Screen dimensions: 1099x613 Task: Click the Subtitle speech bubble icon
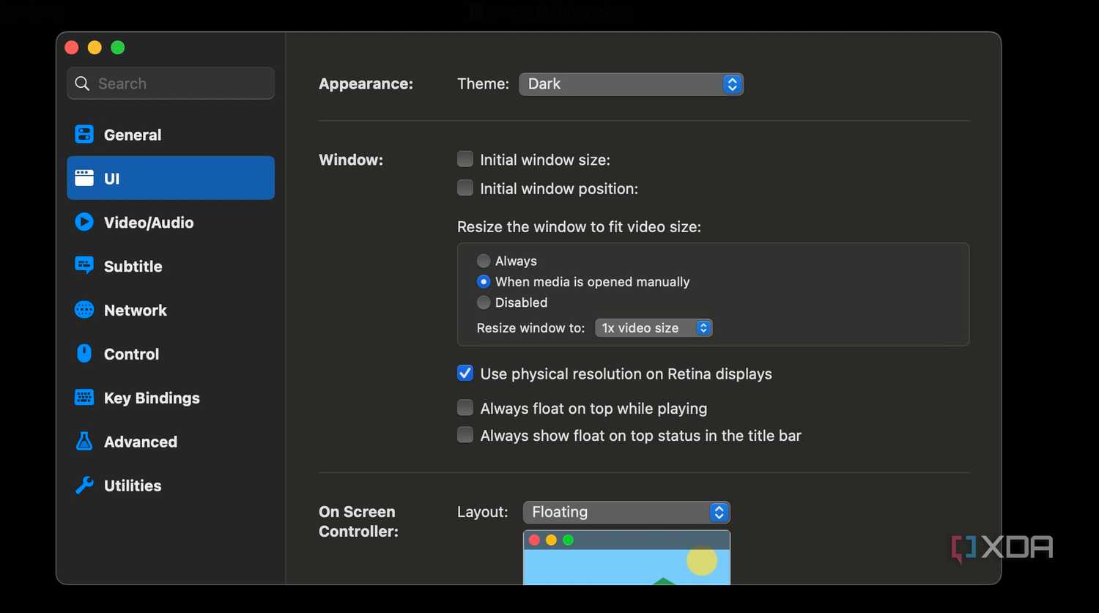point(84,266)
